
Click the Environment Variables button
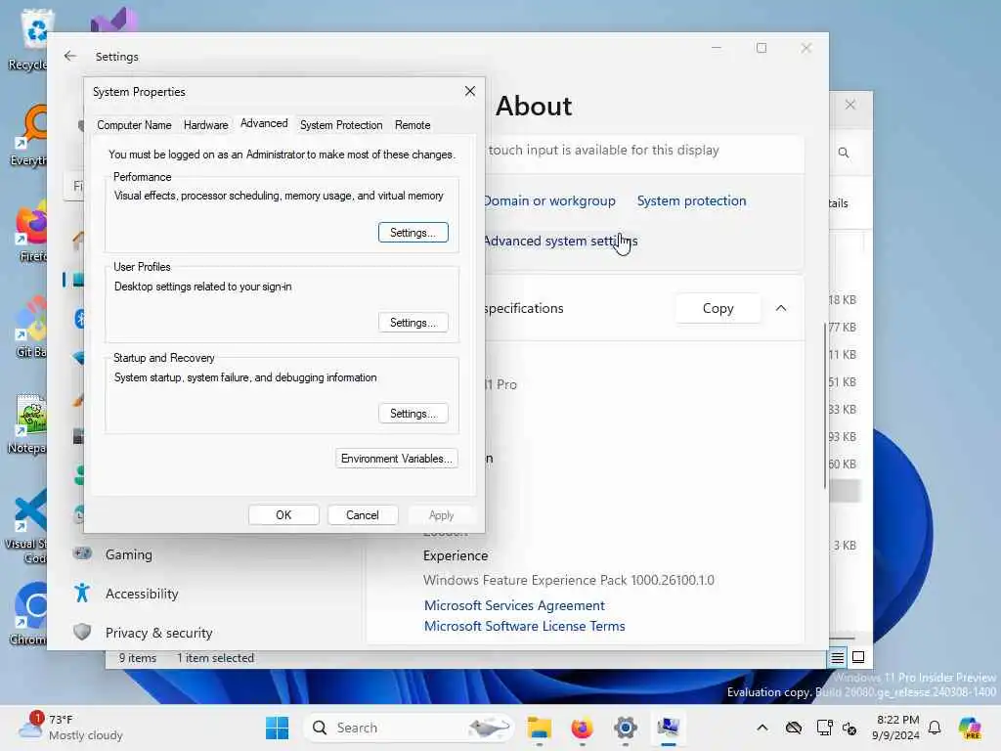click(397, 459)
